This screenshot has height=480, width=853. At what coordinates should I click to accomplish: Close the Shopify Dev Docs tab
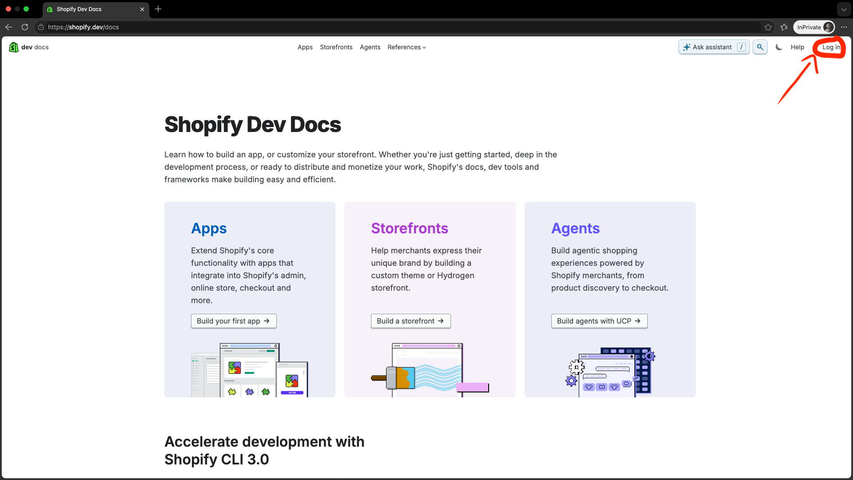click(142, 9)
